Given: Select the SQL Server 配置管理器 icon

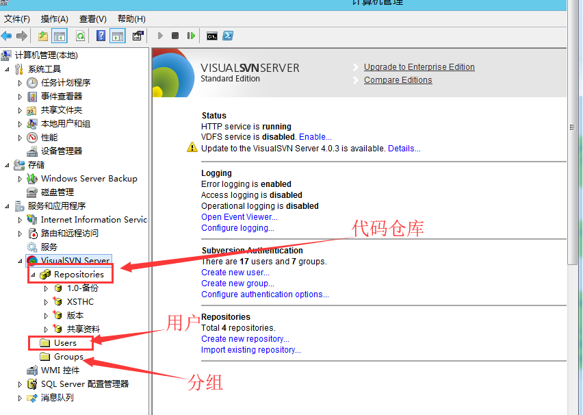Looking at the screenshot, I should pyautogui.click(x=32, y=384).
